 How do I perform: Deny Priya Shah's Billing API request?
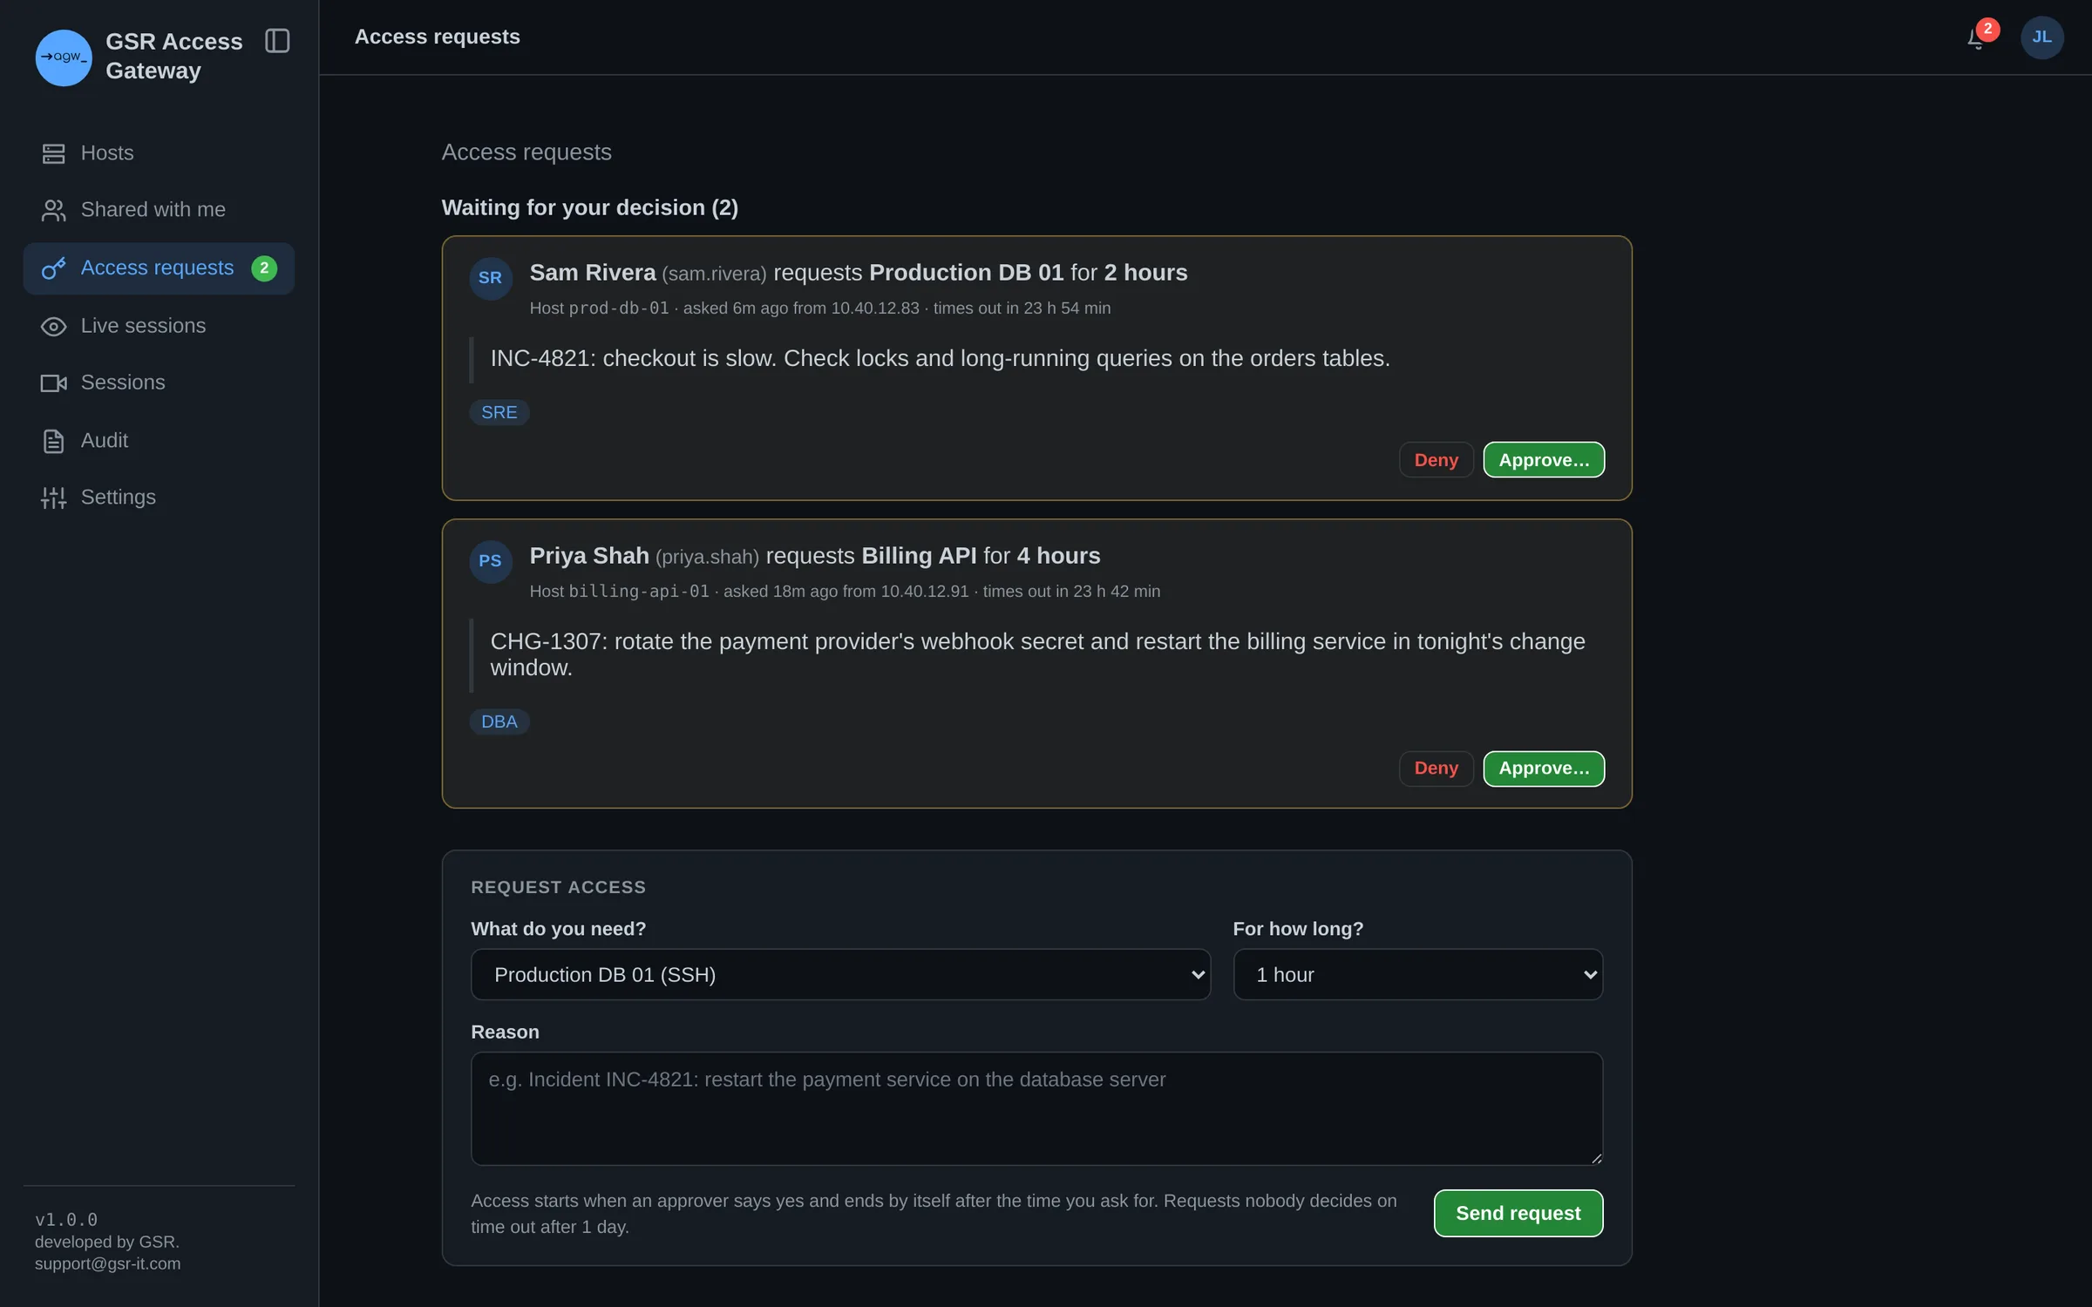[x=1436, y=769]
